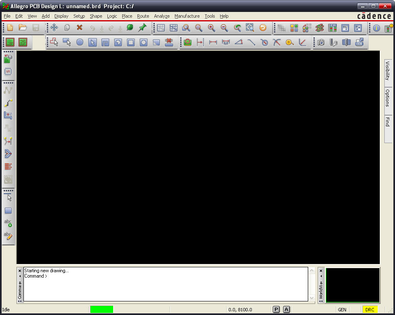The width and height of the screenshot is (395, 315).
Task: Open the Tools menu
Action: [x=209, y=16]
